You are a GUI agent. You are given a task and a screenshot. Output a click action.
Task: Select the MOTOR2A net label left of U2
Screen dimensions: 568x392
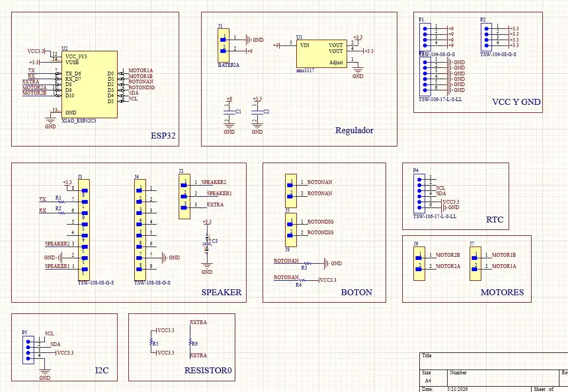[34, 87]
